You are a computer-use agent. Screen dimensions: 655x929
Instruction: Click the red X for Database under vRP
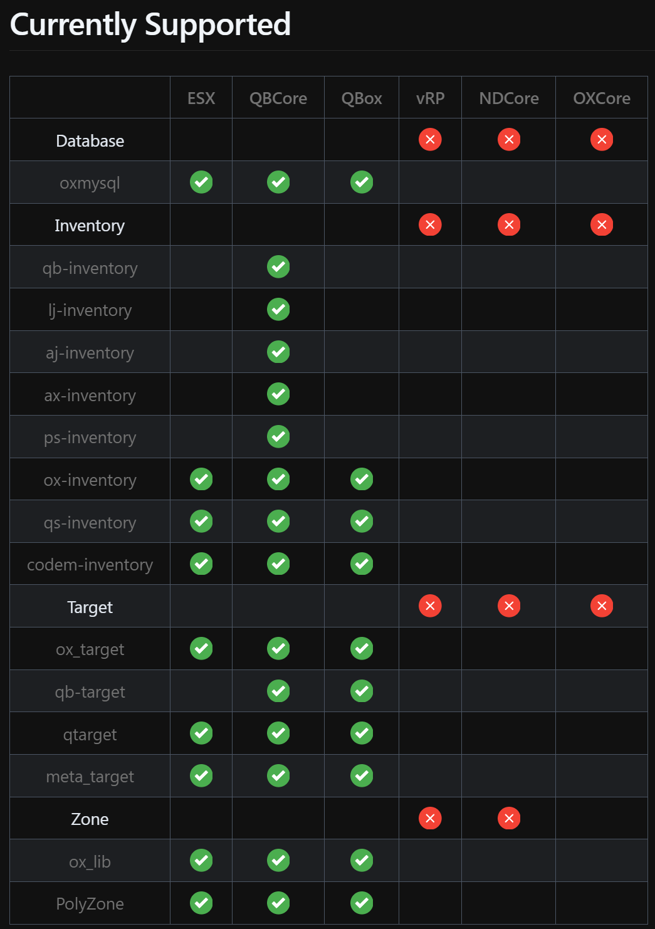point(430,140)
